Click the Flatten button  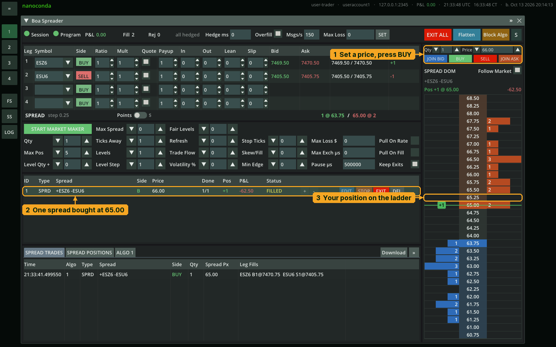click(x=466, y=35)
